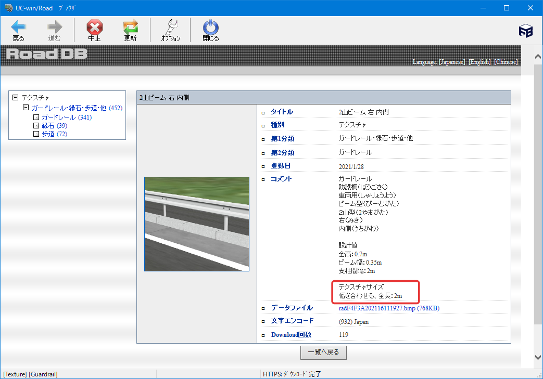
Task: Switch language to English
Action: 479,62
